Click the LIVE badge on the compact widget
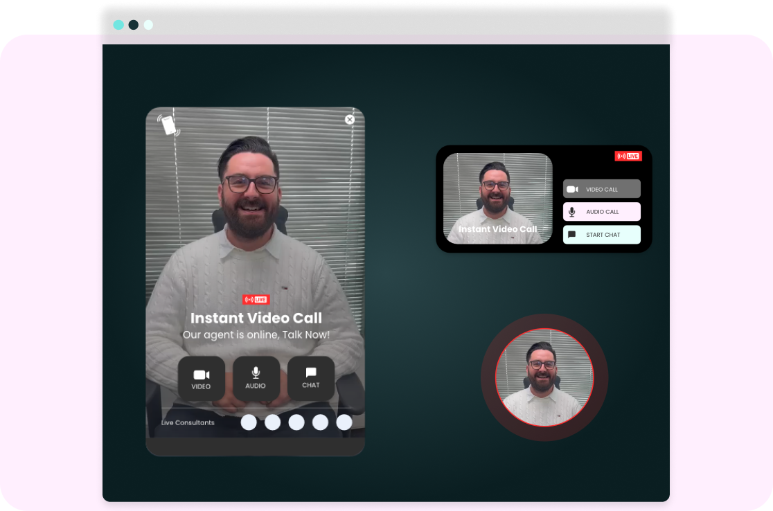The width and height of the screenshot is (773, 511). pyautogui.click(x=628, y=156)
